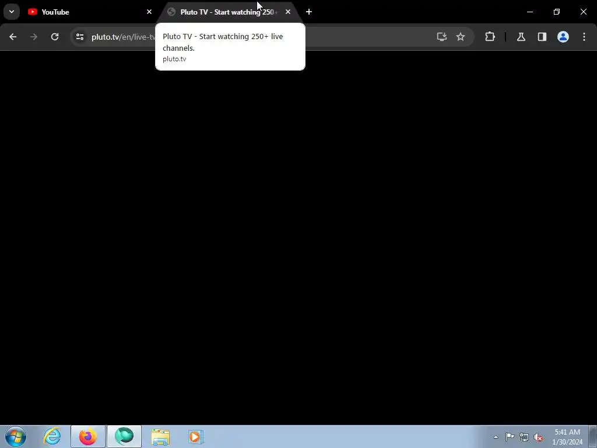Open Chrome Labs flask icon
Viewport: 597px width, 448px height.
[521, 37]
